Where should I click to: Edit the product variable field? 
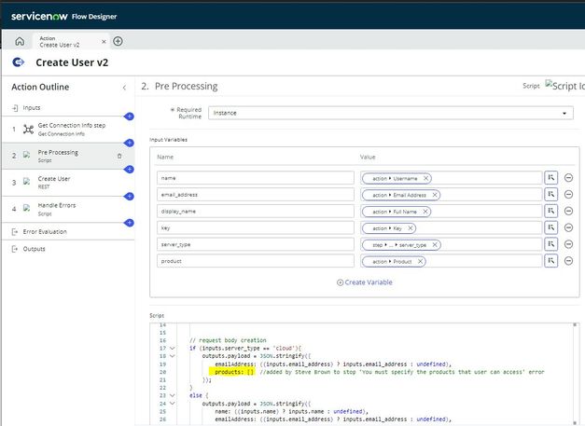coord(256,261)
